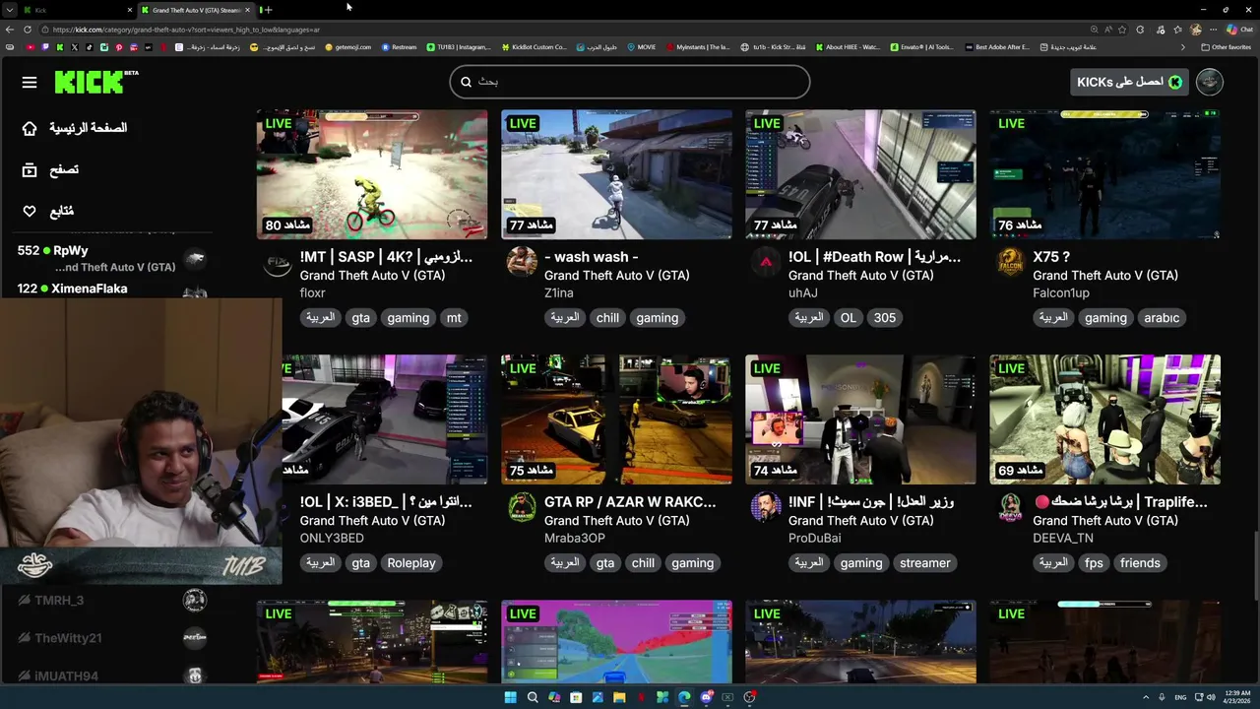Image resolution: width=1260 pixels, height=709 pixels.
Task: Reload the page with the refresh icon
Action: pyautogui.click(x=27, y=30)
